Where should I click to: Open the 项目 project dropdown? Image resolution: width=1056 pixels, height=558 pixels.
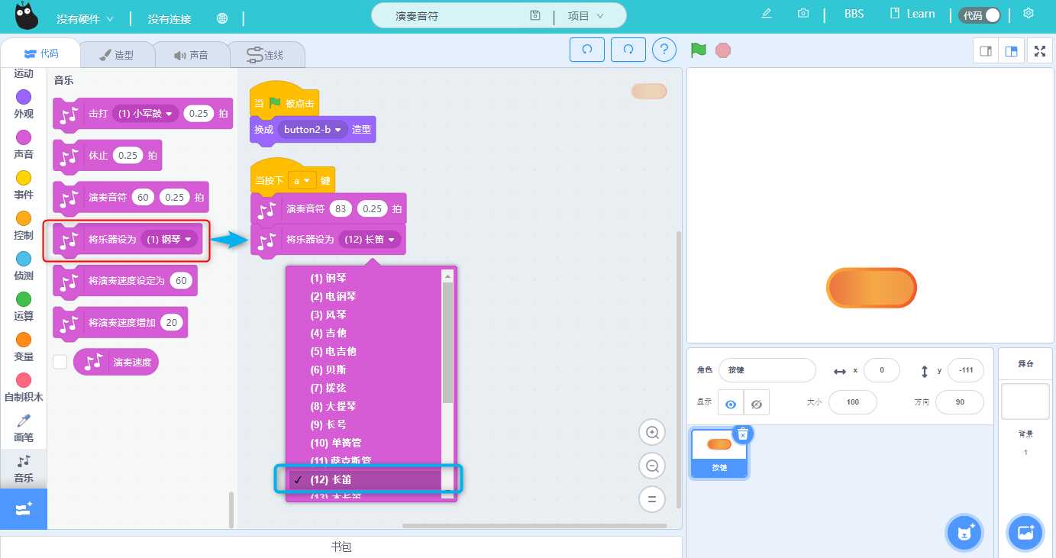(x=586, y=15)
